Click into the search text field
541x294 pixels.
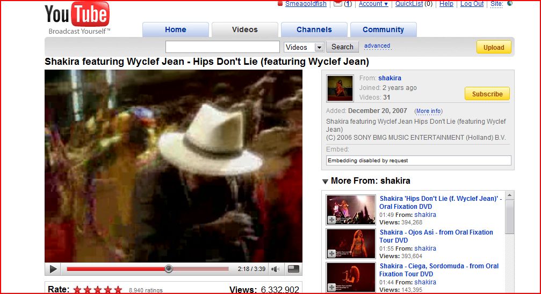(x=222, y=47)
